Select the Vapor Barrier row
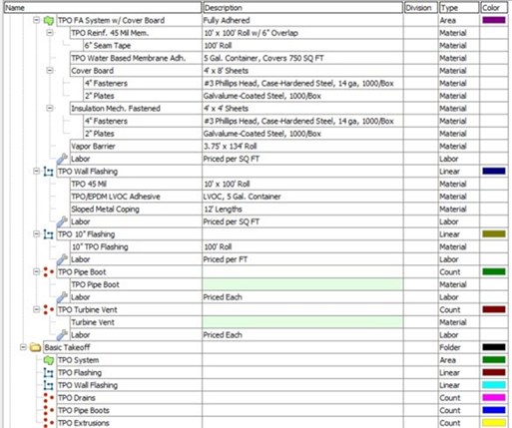512x428 pixels. click(288, 147)
